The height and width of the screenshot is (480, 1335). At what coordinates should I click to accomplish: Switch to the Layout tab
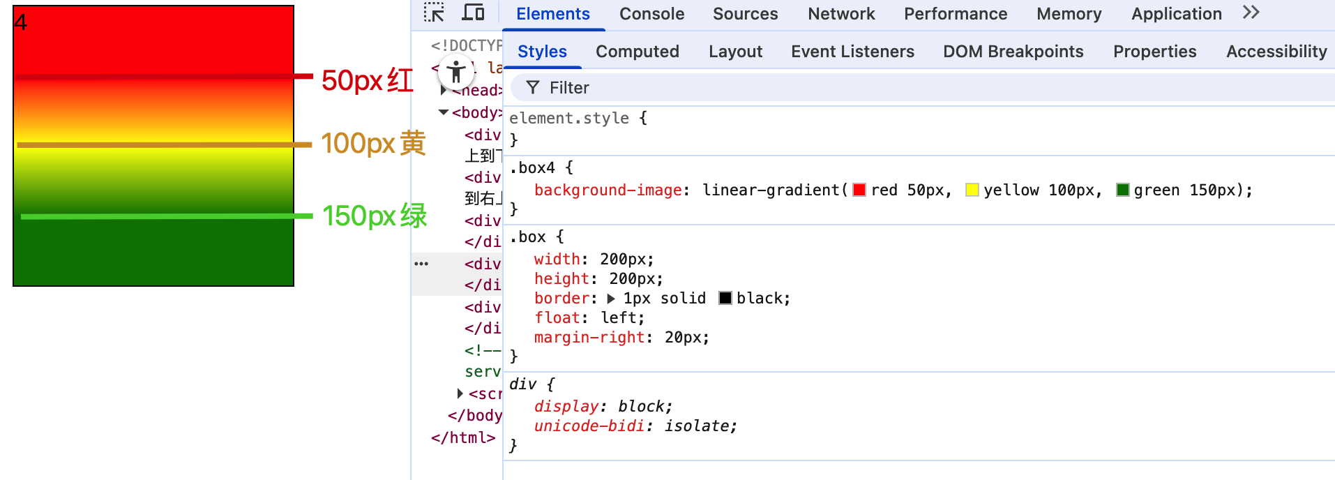click(735, 52)
